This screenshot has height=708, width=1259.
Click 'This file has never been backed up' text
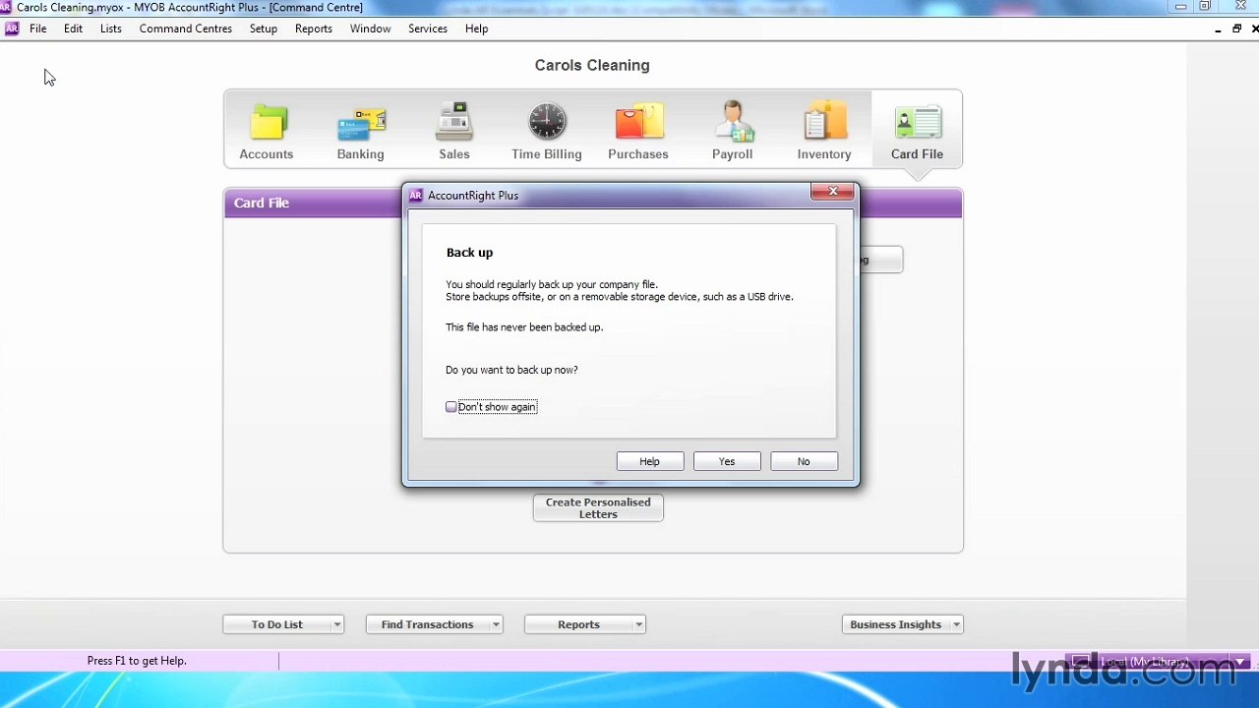point(524,327)
